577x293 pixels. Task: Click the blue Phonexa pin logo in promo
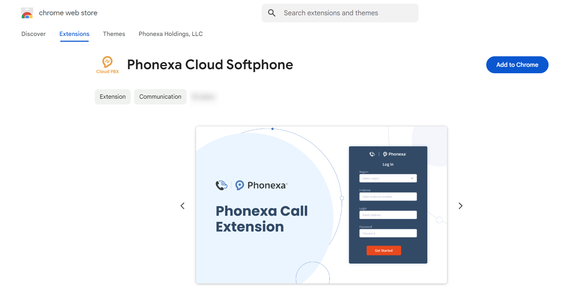[x=240, y=185]
